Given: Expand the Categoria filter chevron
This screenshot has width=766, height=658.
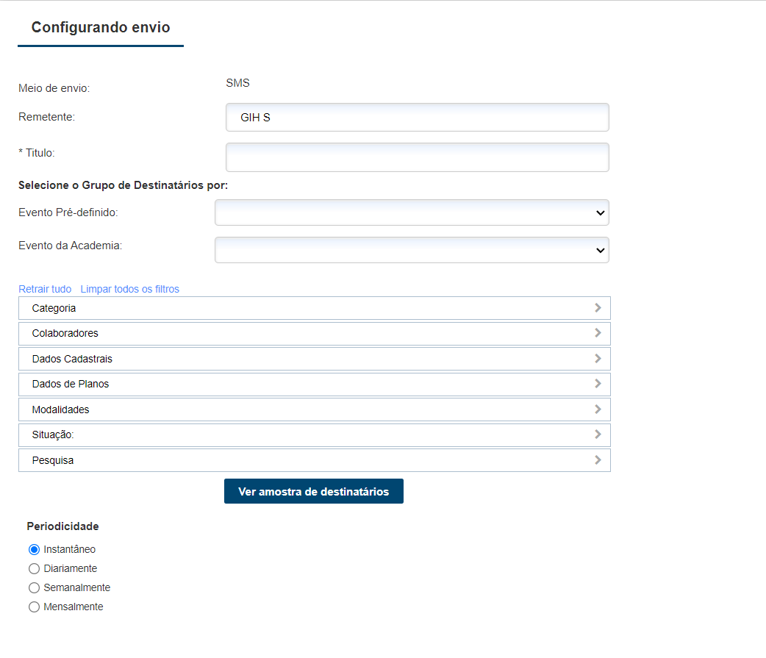Looking at the screenshot, I should 598,308.
